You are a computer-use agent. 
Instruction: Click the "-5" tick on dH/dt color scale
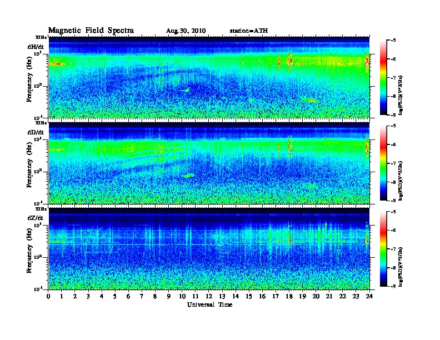coord(394,41)
